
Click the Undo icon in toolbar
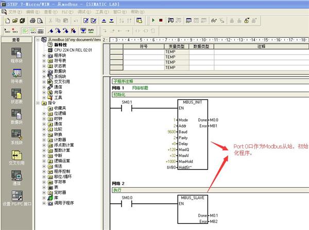click(76, 21)
